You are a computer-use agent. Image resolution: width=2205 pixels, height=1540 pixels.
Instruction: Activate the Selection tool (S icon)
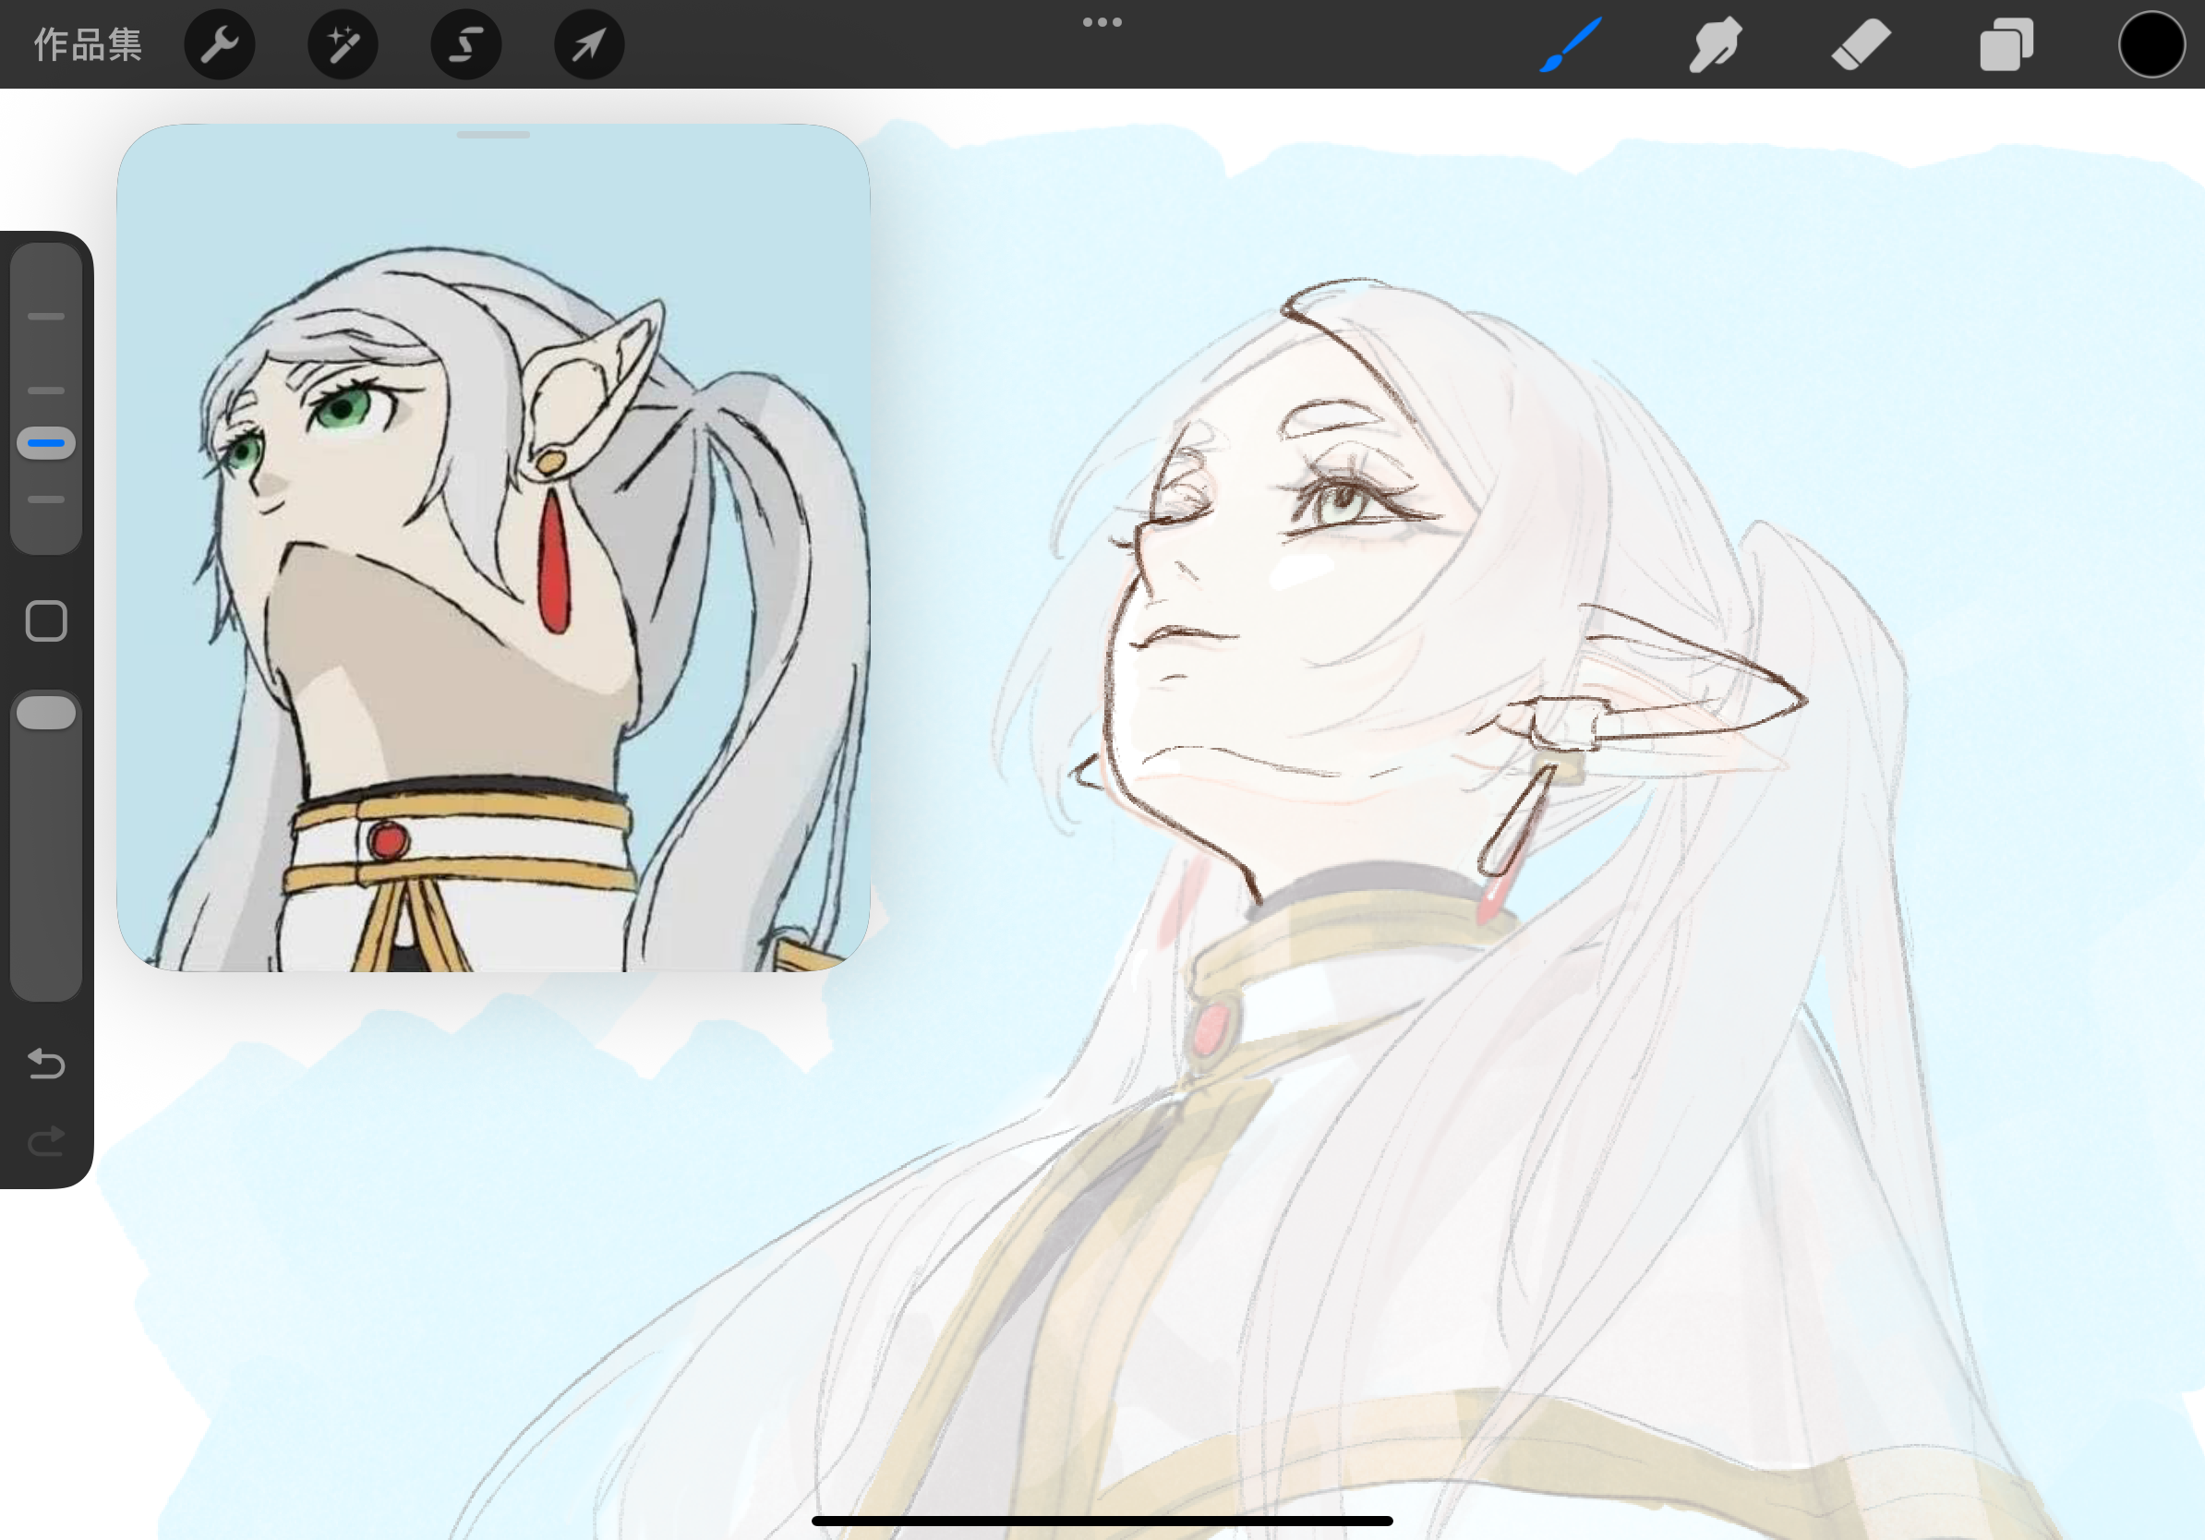tap(465, 44)
